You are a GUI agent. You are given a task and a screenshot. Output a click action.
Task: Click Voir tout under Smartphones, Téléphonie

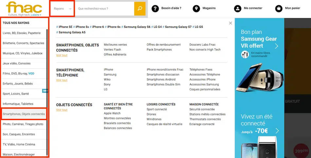point(62,80)
